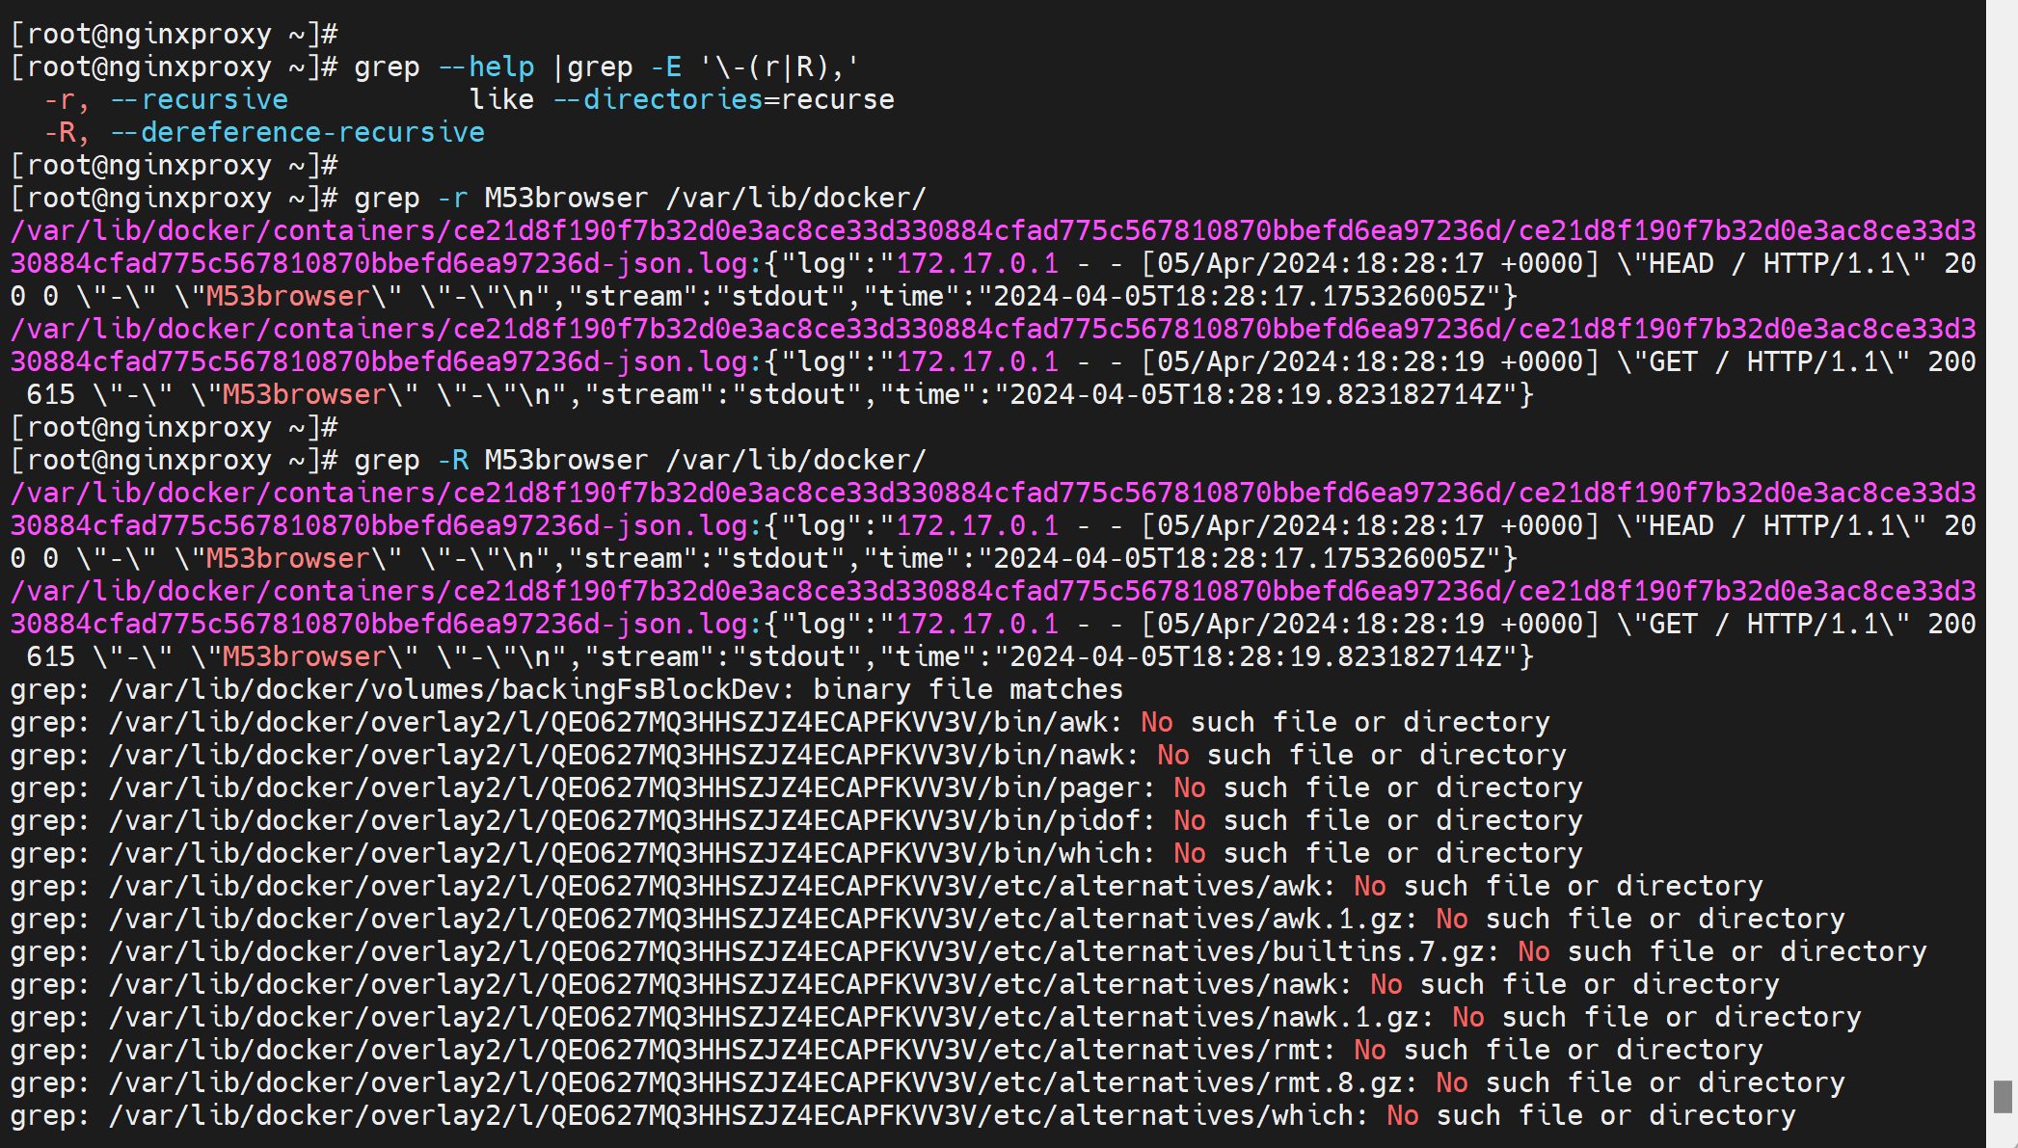Click the '--dereference-recursive' option text
The width and height of the screenshot is (2018, 1148).
click(x=298, y=133)
